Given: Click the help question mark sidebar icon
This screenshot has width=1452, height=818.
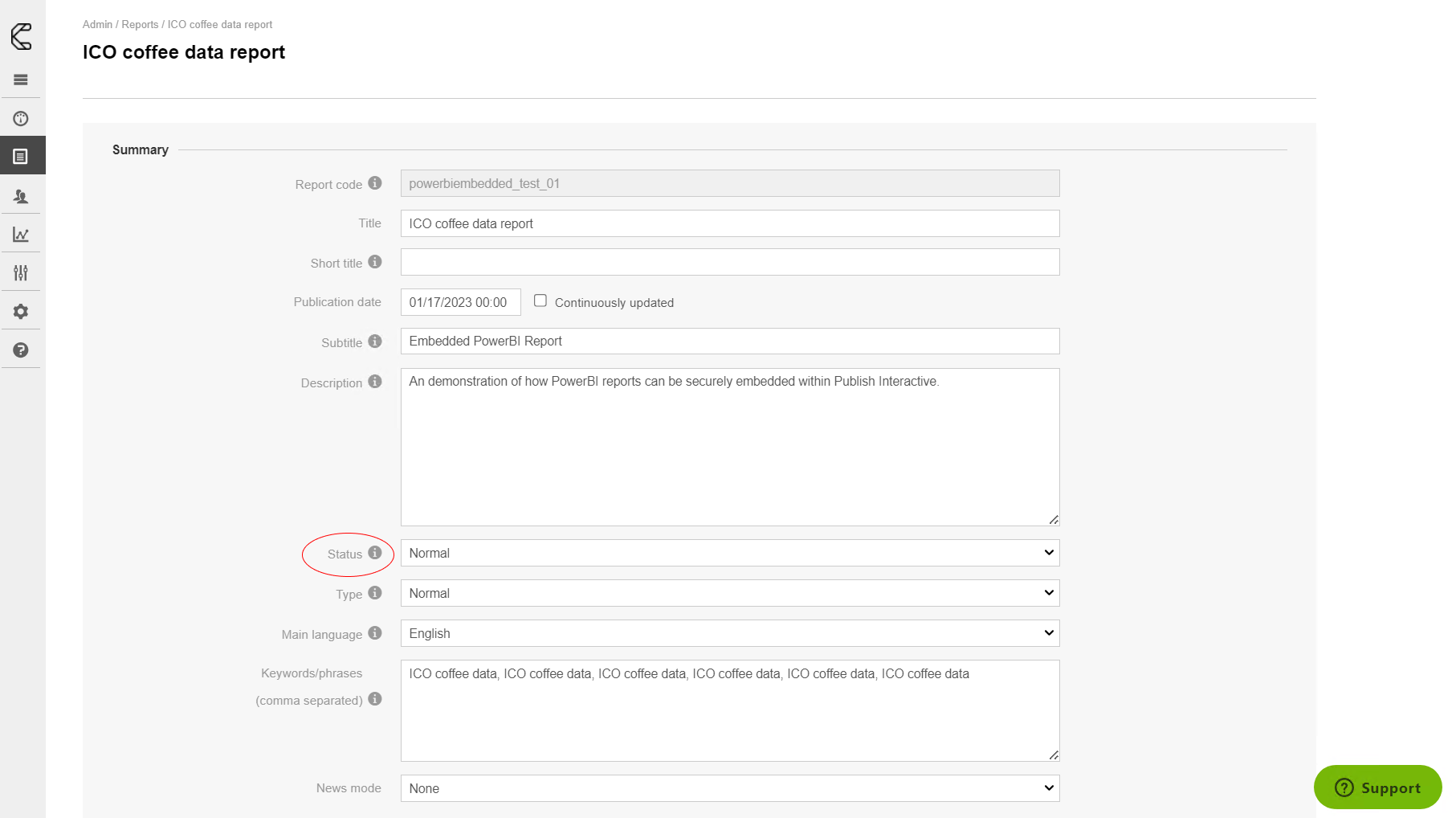Looking at the screenshot, I should (21, 350).
